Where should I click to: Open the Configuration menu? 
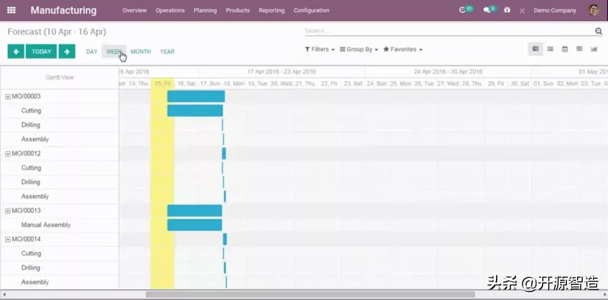coord(311,11)
